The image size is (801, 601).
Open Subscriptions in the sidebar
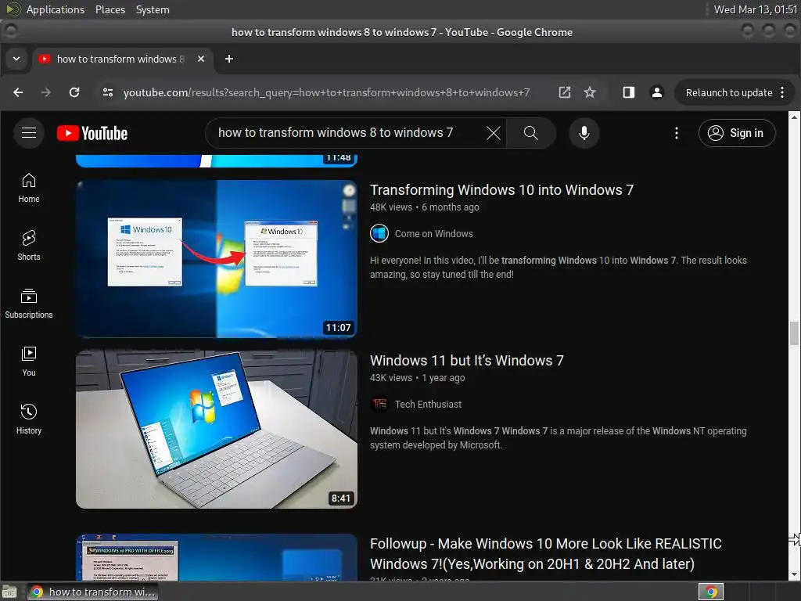[x=29, y=304]
